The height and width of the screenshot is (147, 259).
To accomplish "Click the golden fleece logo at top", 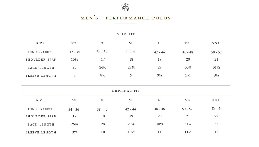I will [125, 7].
